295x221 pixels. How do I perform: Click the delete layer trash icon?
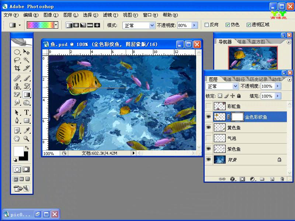tap(282, 179)
